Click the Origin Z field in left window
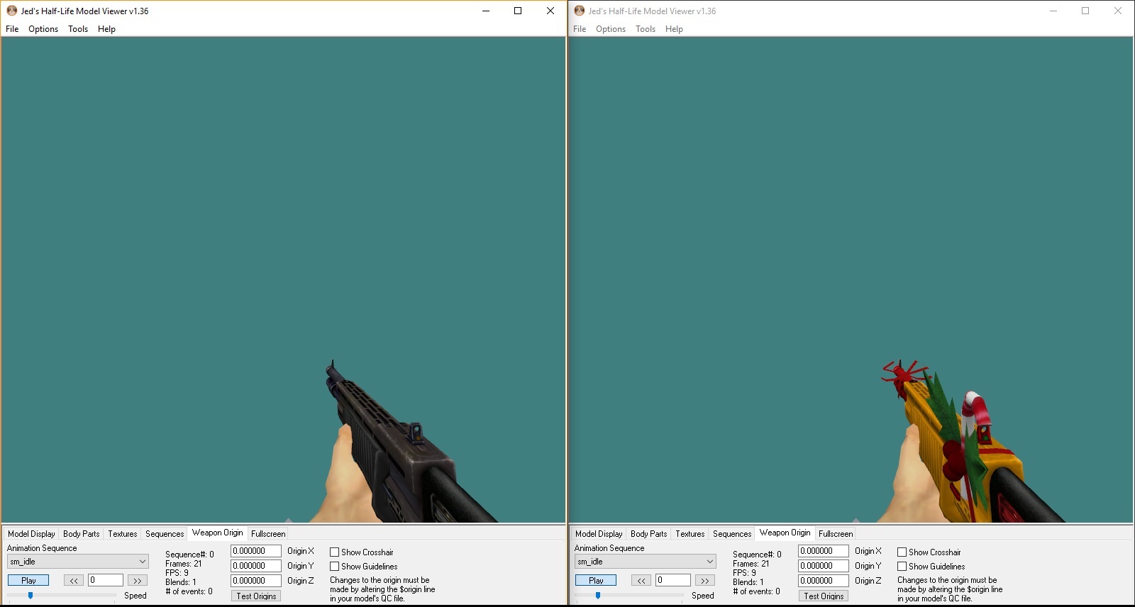 point(256,581)
